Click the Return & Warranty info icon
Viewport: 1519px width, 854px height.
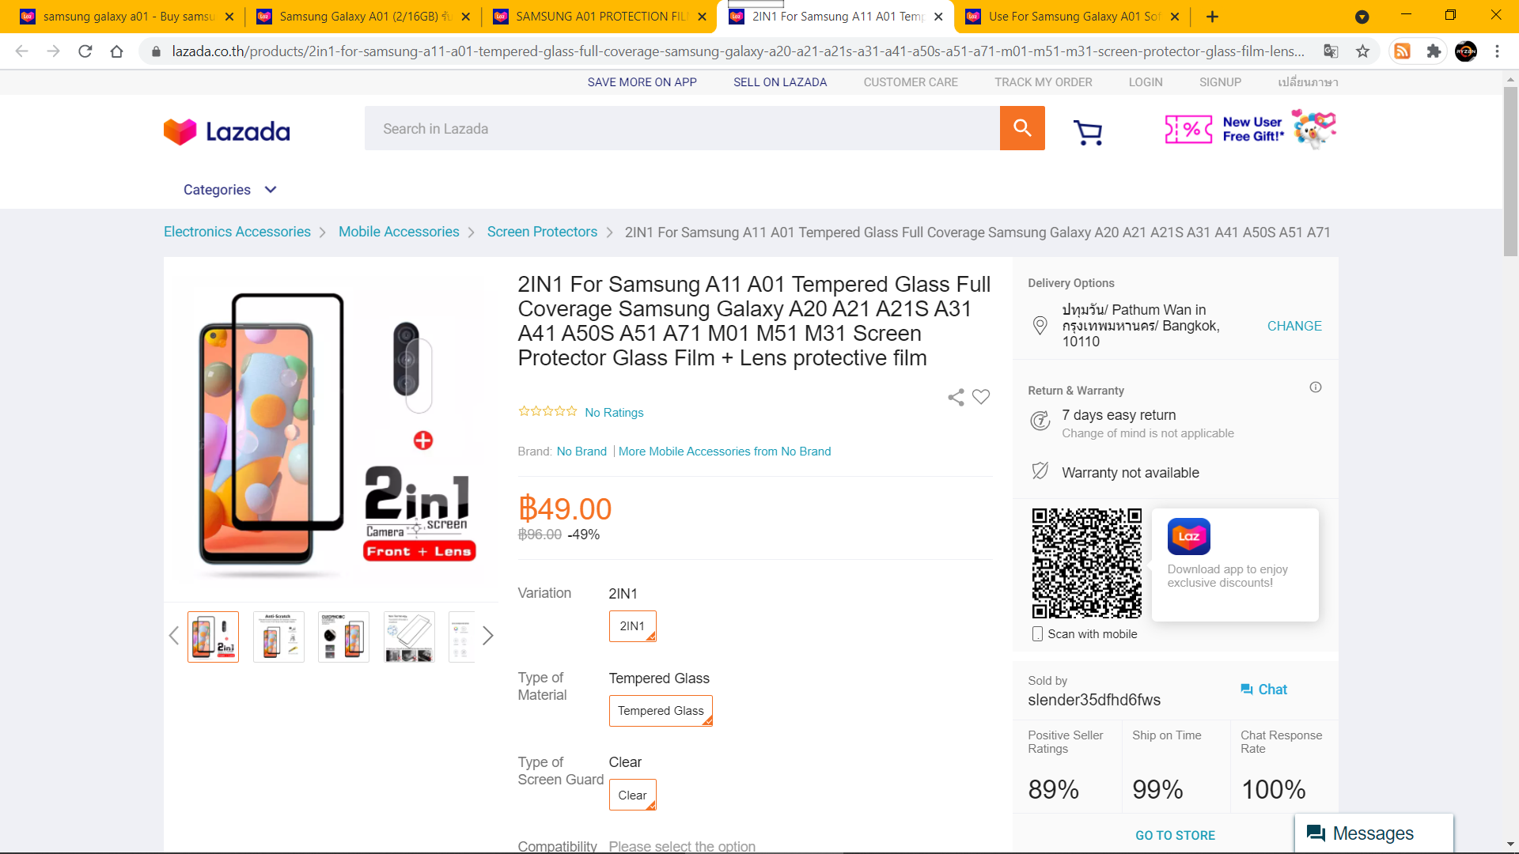(x=1316, y=387)
